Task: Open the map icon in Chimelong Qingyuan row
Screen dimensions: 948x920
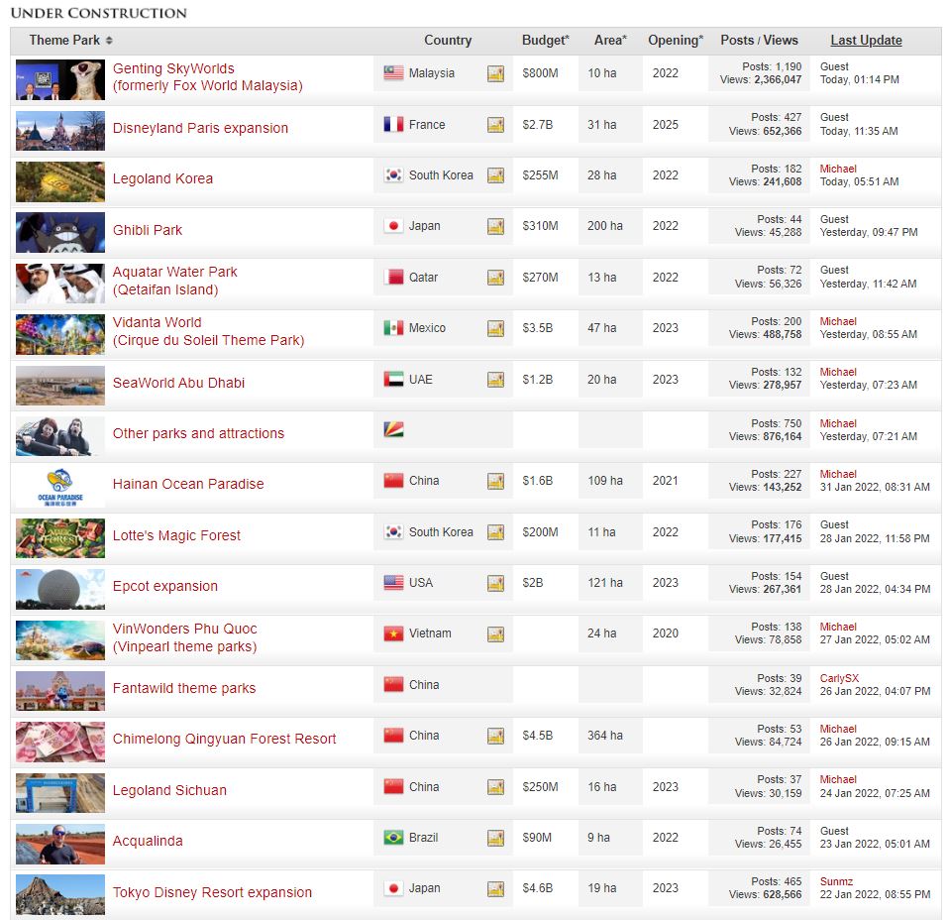Action: point(495,736)
